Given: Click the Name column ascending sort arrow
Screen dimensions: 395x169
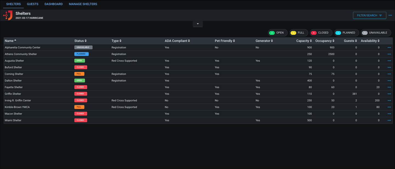Looking at the screenshot, I should tap(15, 40).
